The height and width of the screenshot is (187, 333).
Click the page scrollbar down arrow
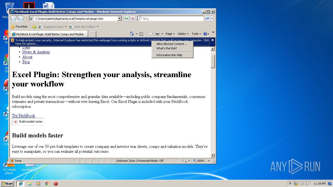(x=213, y=155)
